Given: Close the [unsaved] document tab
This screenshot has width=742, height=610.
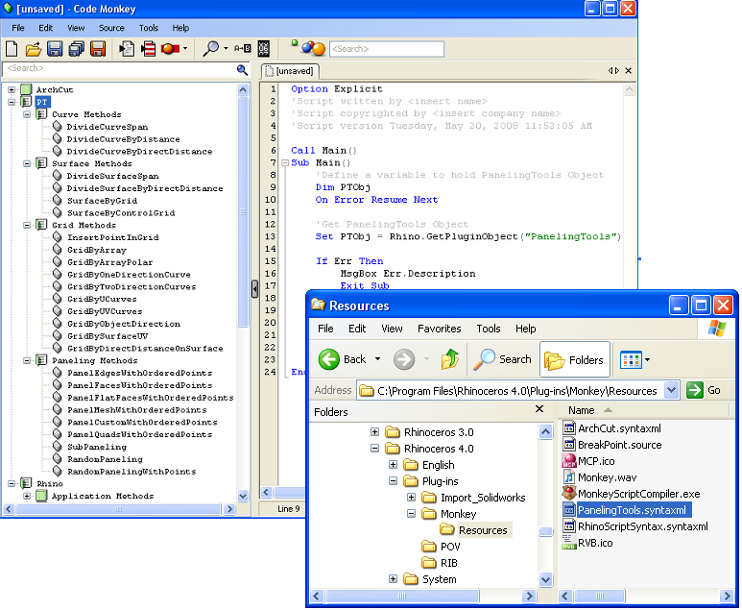Looking at the screenshot, I should click(628, 70).
